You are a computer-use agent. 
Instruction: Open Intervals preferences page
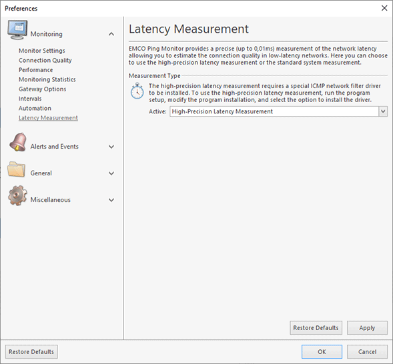coord(30,99)
